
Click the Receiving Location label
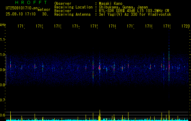pyautogui.click(x=73, y=7)
